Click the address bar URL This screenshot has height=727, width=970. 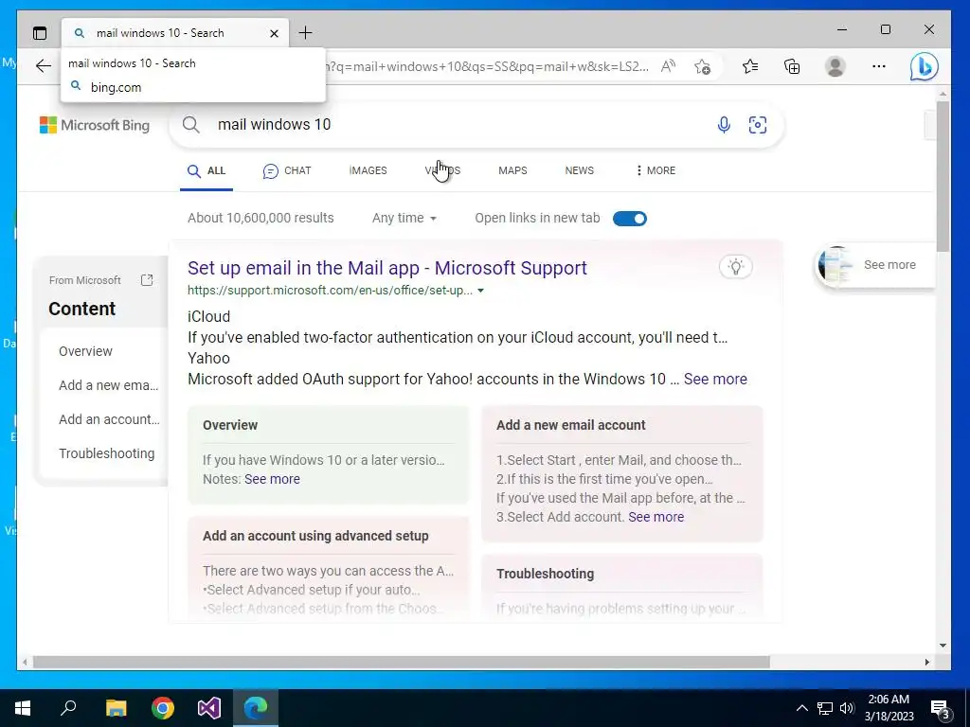click(x=487, y=66)
